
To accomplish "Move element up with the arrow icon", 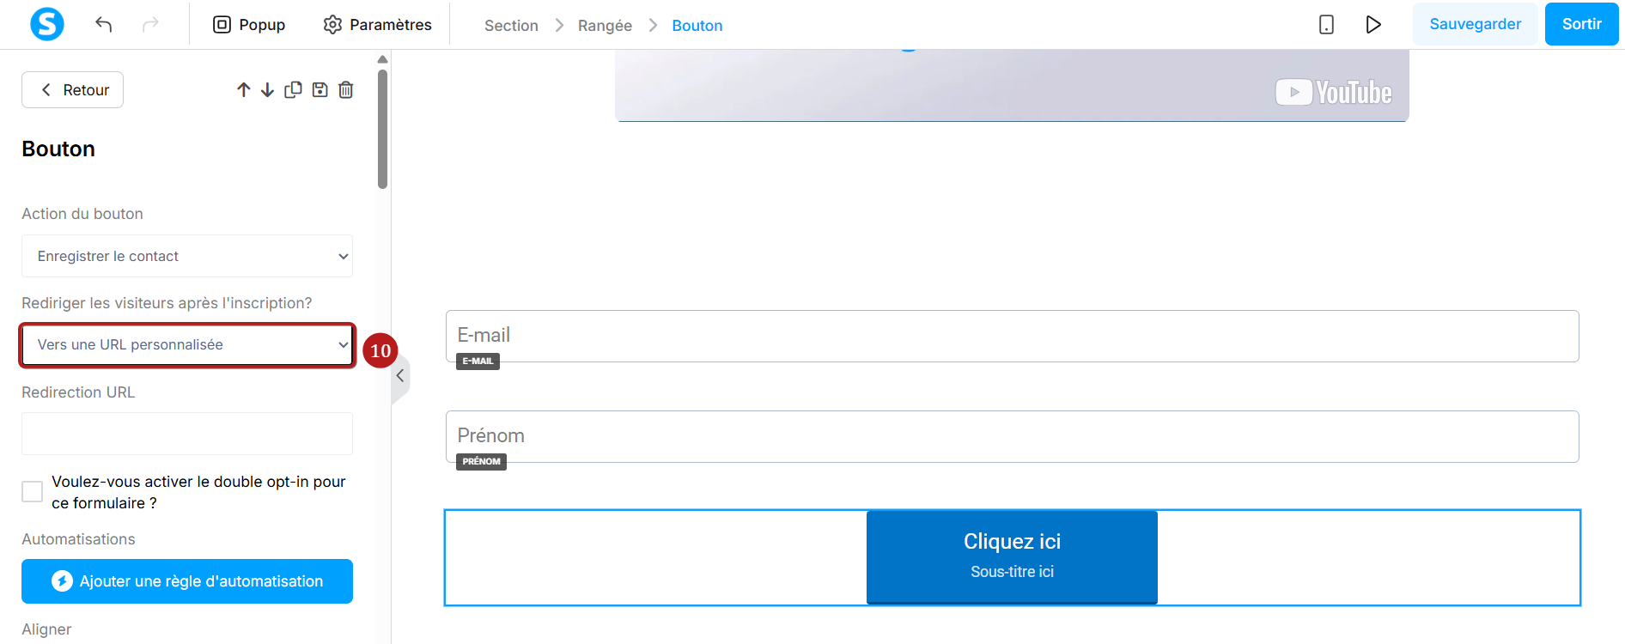I will 244,90.
